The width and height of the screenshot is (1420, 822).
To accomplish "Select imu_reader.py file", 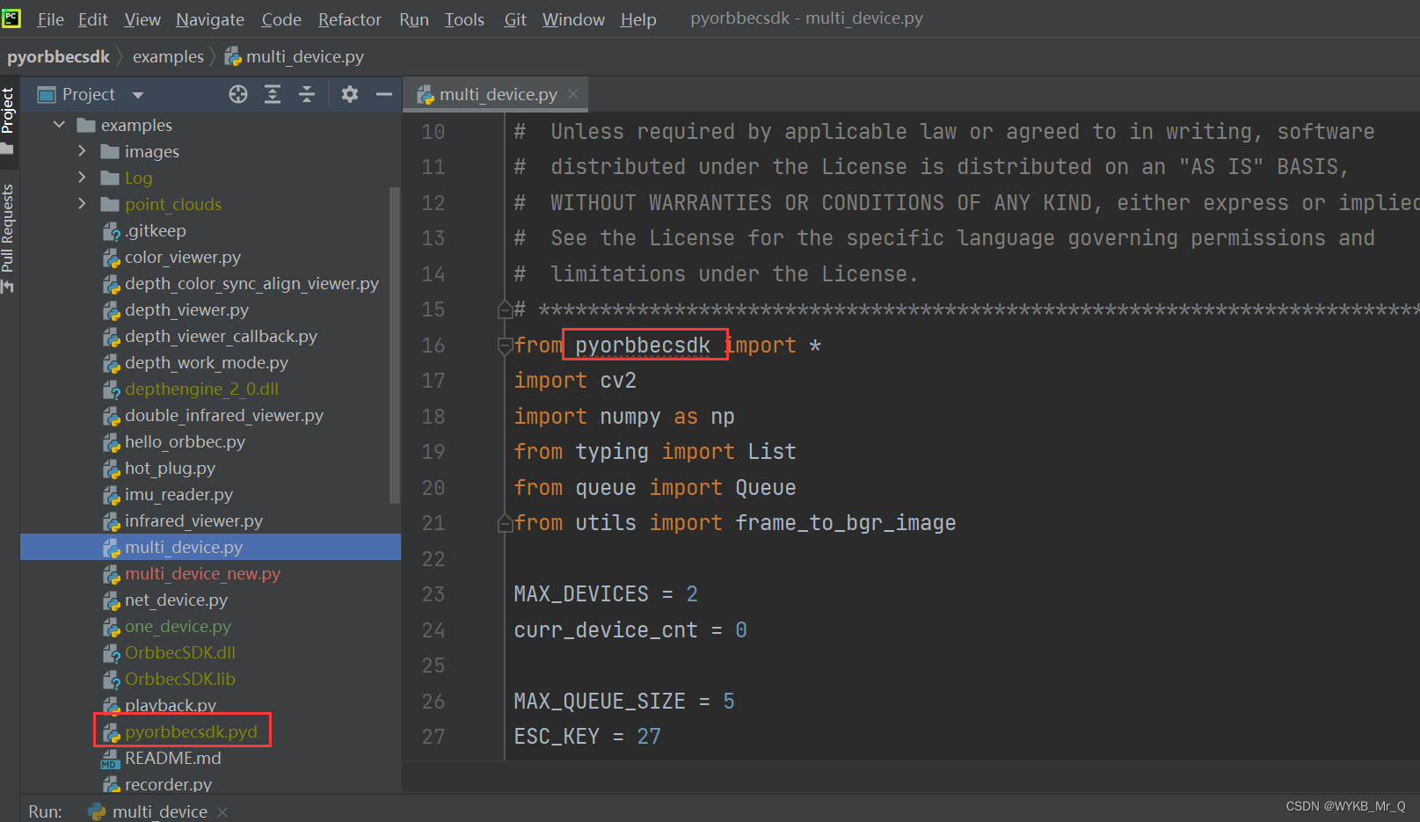I will tap(178, 494).
